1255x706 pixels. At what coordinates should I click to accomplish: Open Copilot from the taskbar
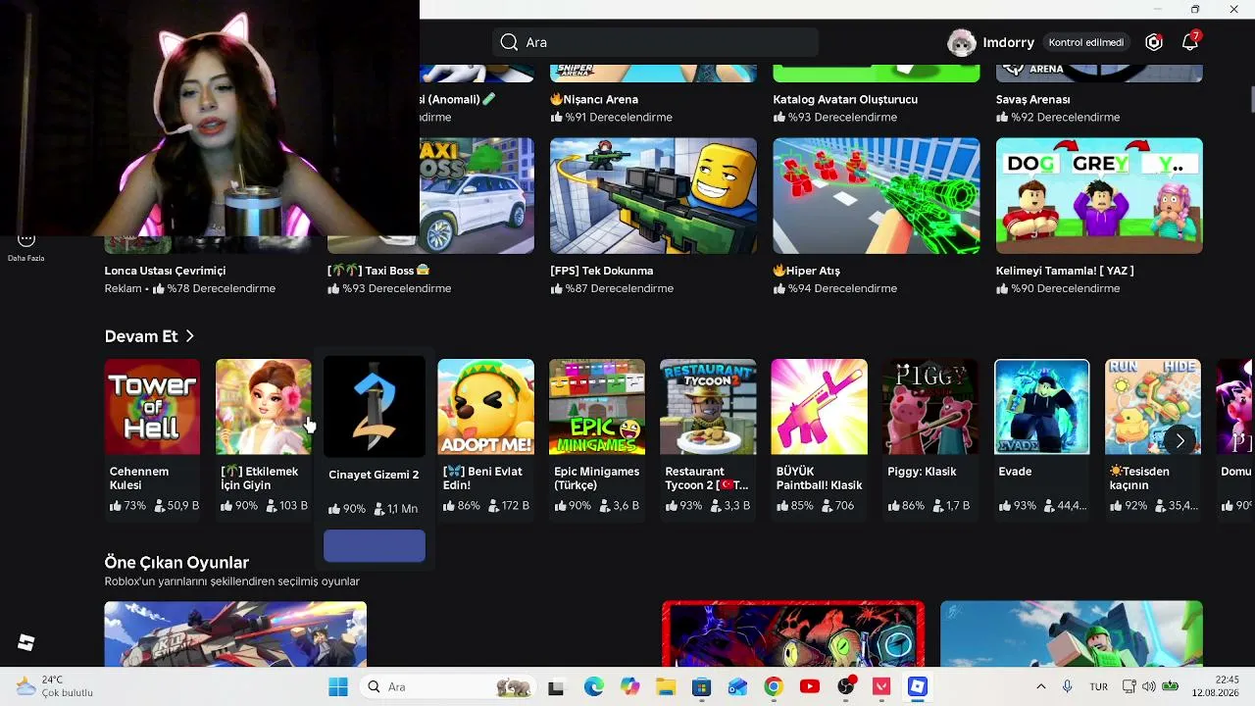click(x=630, y=687)
